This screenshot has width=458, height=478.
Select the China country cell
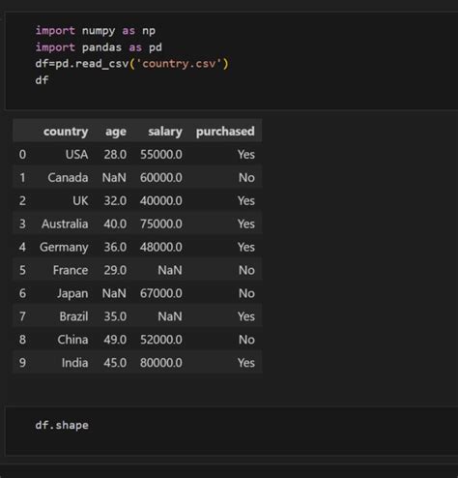(x=72, y=340)
